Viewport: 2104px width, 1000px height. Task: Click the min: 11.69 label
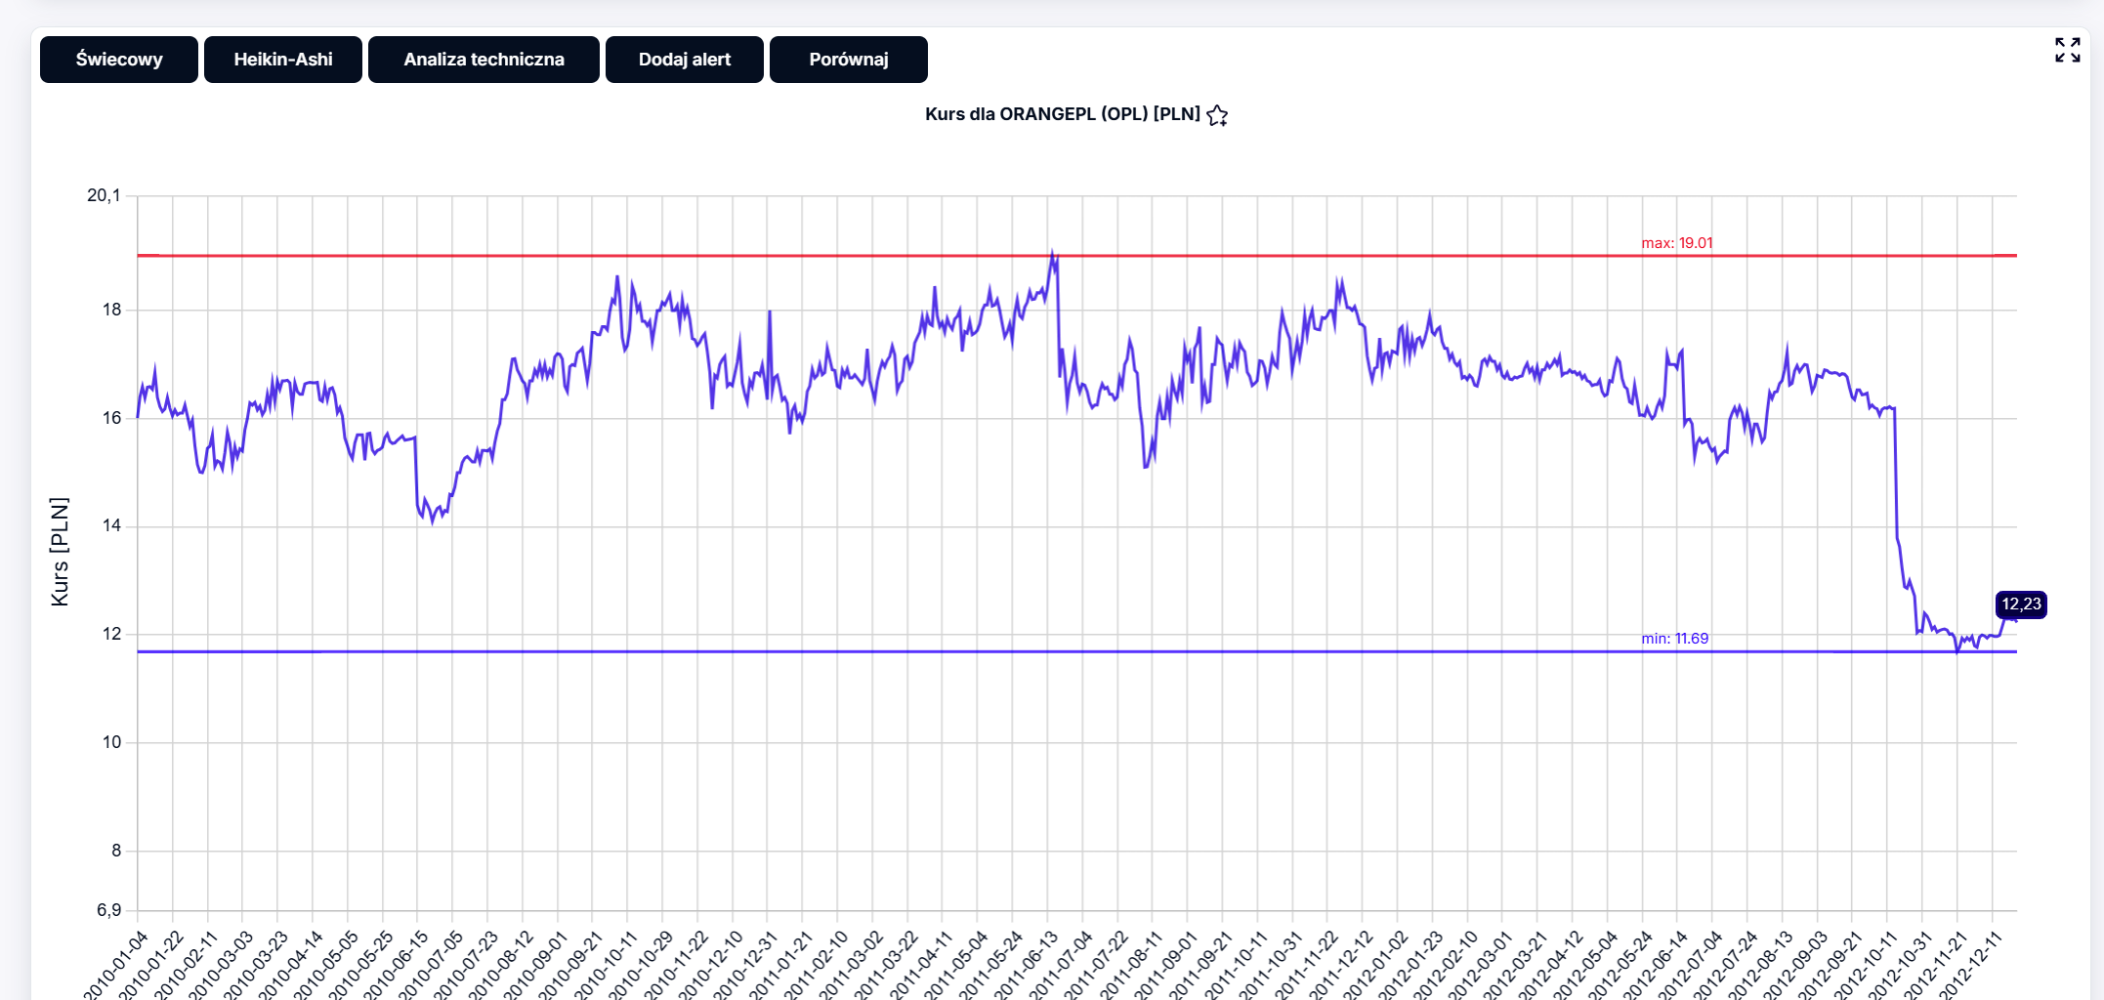1675,639
